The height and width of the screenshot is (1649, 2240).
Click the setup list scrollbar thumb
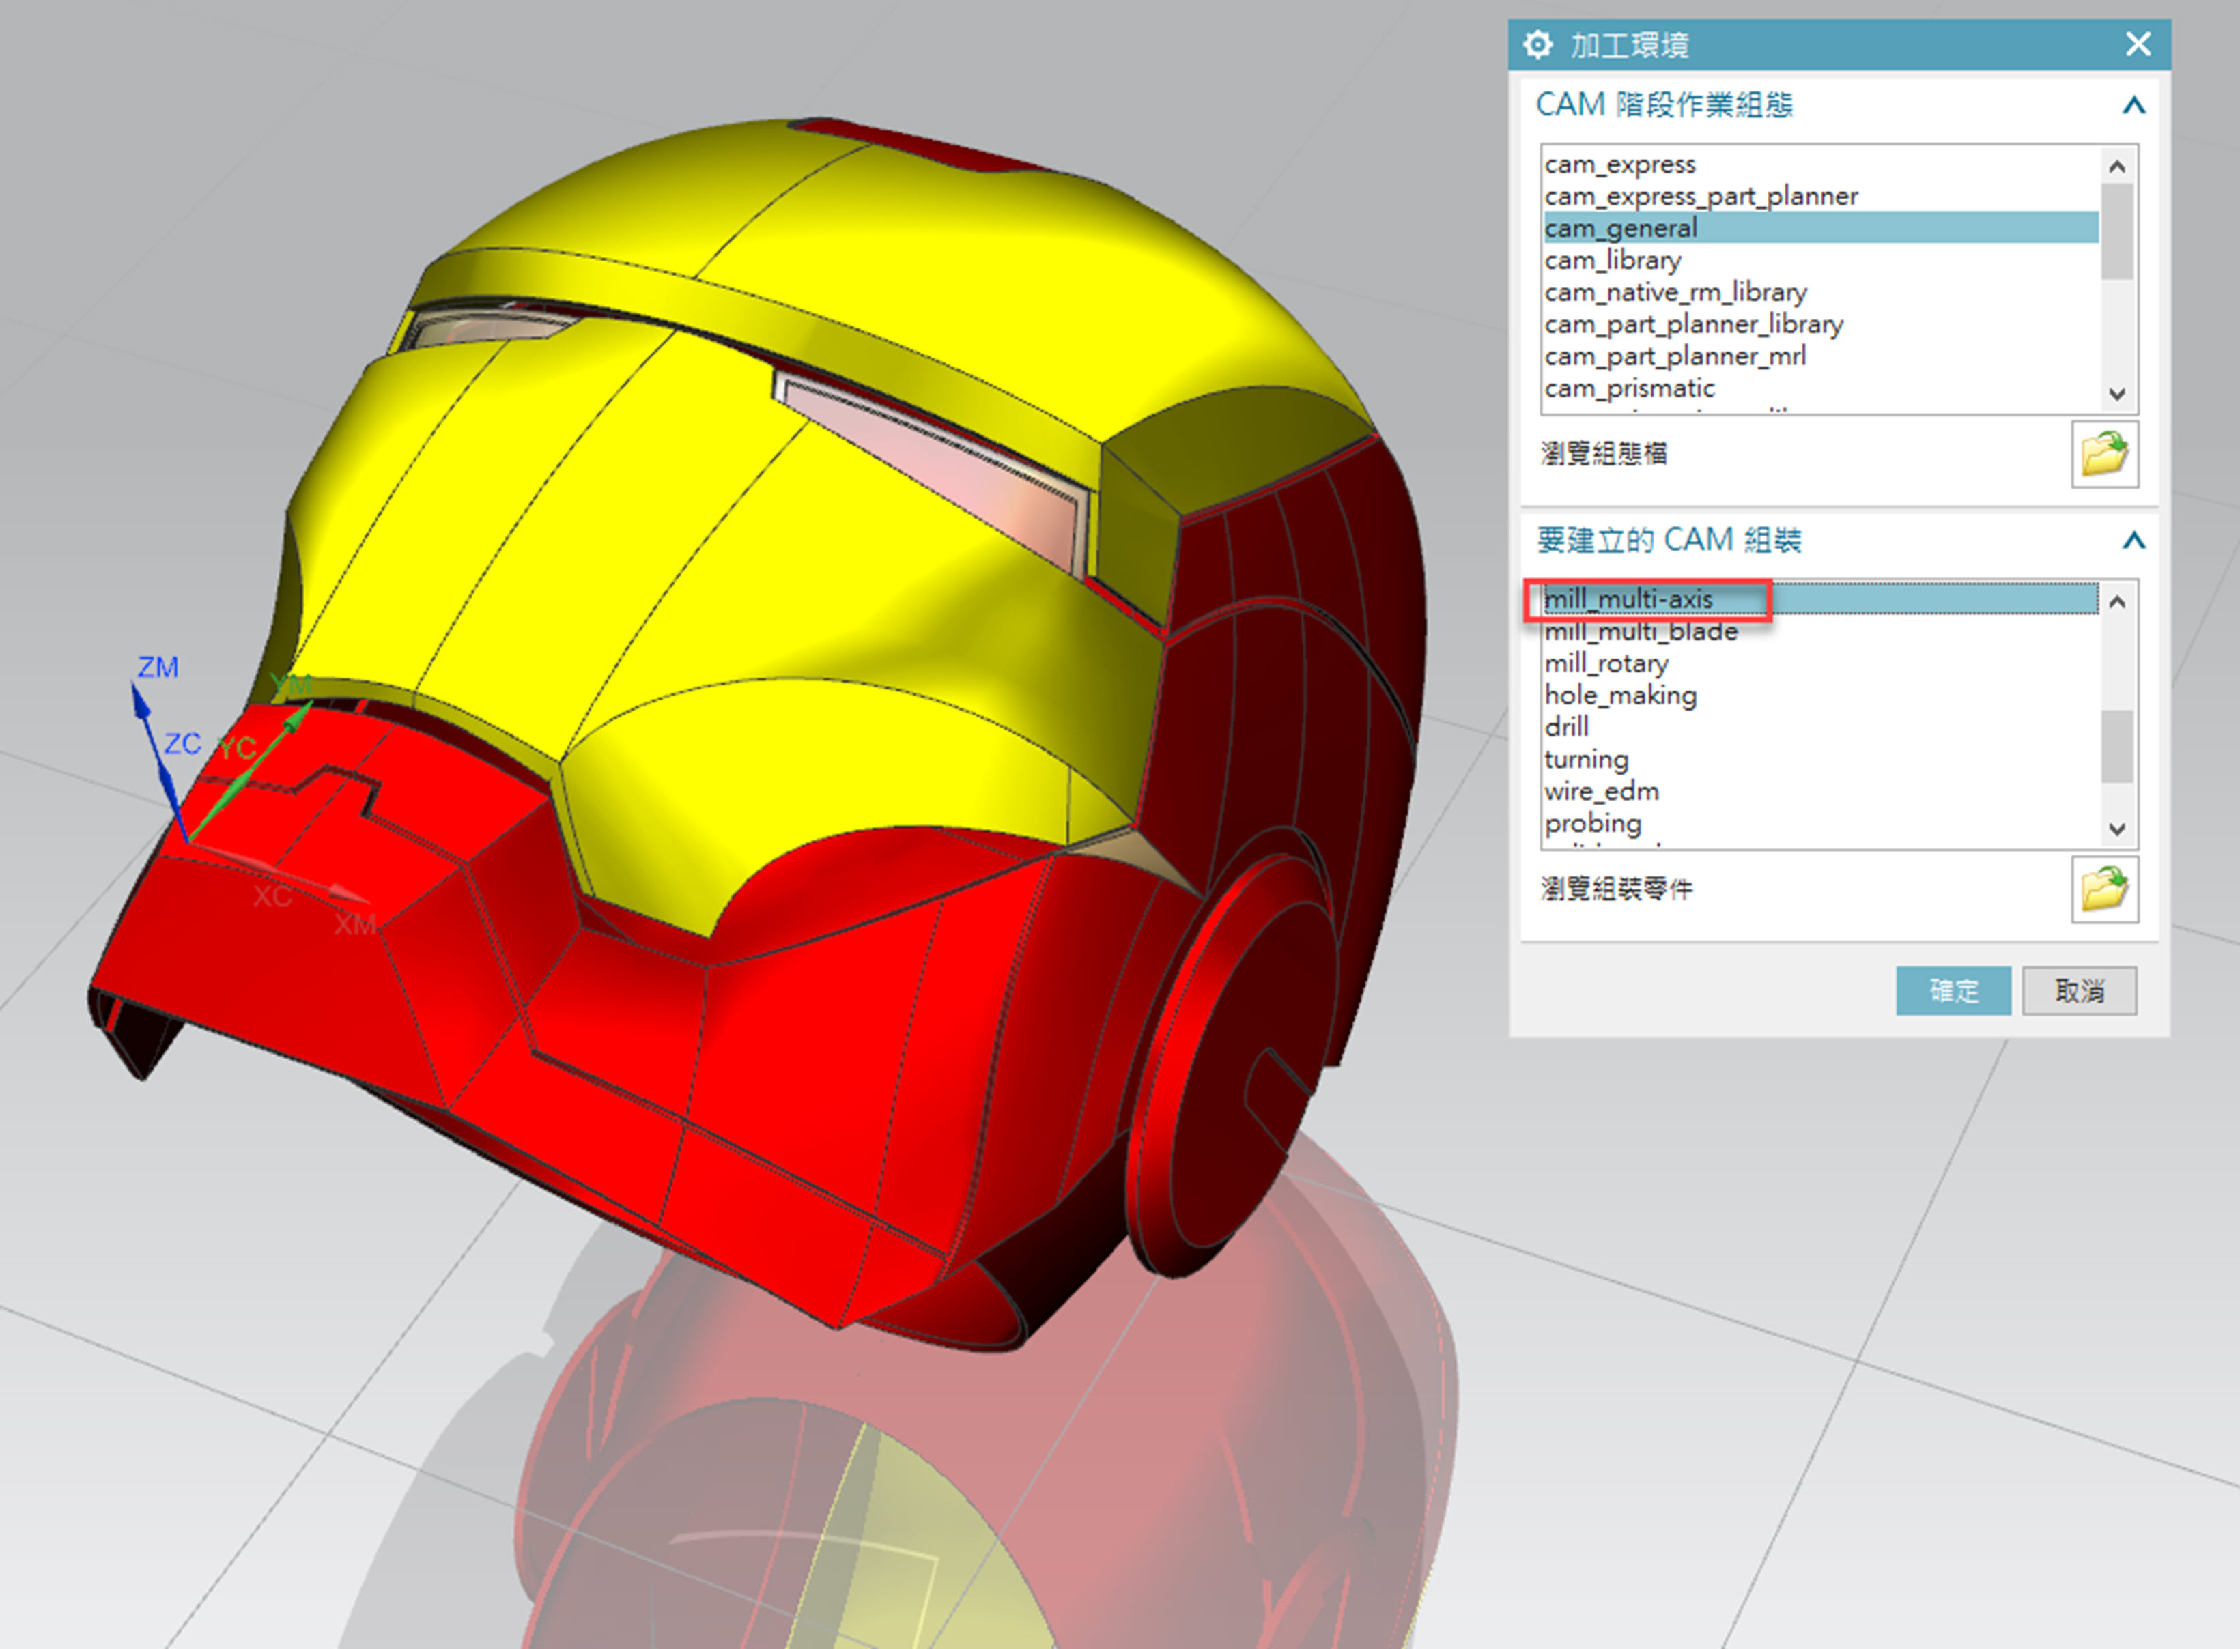2117,747
